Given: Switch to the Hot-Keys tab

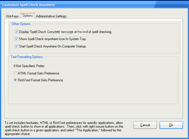Looking at the screenshot, I should coord(13,16).
